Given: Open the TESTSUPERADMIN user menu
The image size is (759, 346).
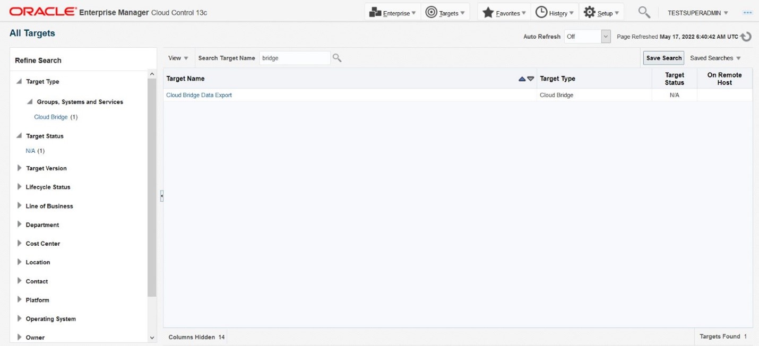Looking at the screenshot, I should [698, 13].
